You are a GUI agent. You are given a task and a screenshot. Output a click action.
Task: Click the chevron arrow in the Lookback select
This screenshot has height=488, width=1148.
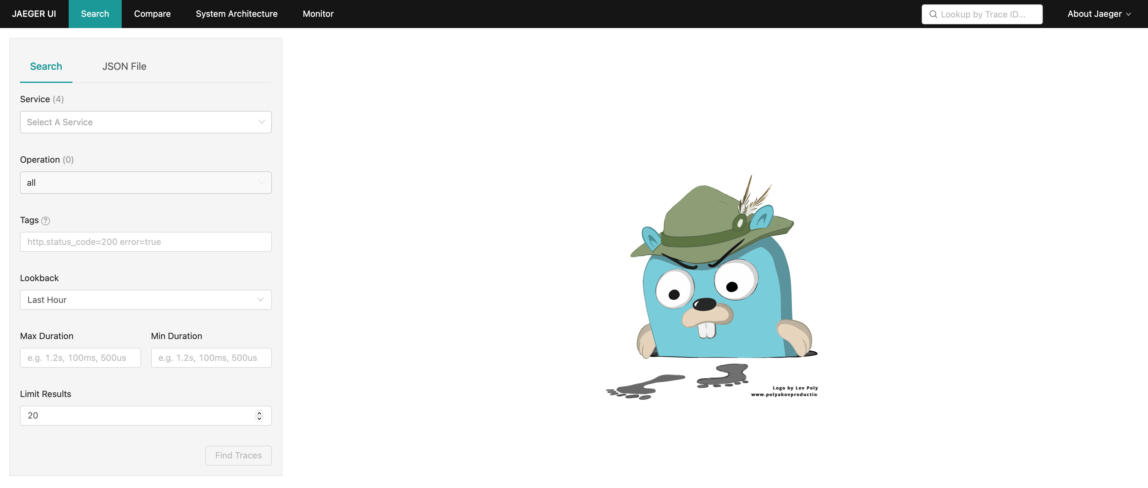coord(261,300)
